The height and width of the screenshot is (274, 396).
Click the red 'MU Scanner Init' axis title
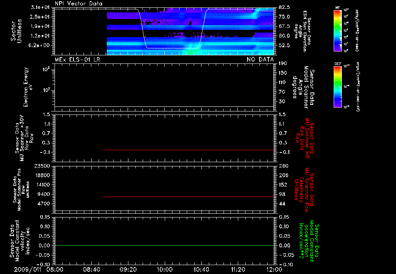tap(305, 138)
